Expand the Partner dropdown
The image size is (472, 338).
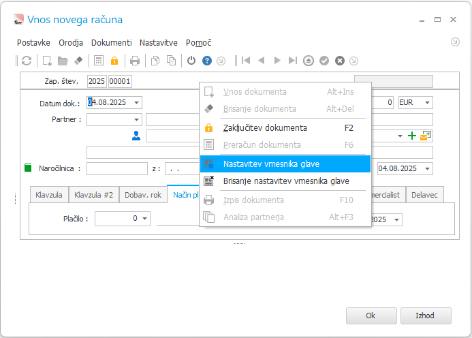click(x=136, y=120)
